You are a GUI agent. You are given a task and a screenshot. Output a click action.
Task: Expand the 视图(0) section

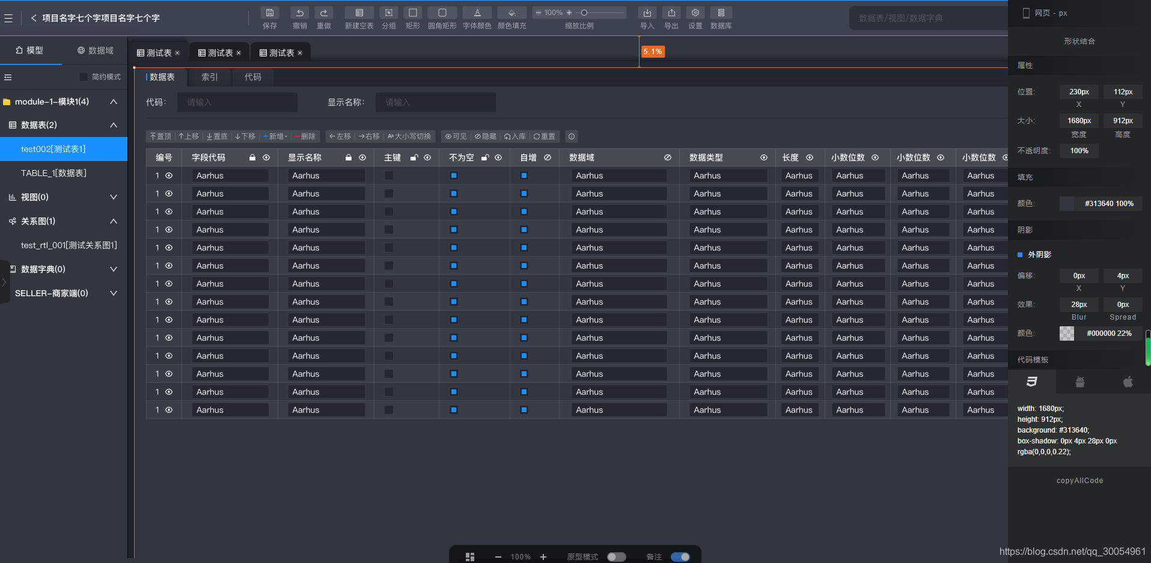click(113, 197)
